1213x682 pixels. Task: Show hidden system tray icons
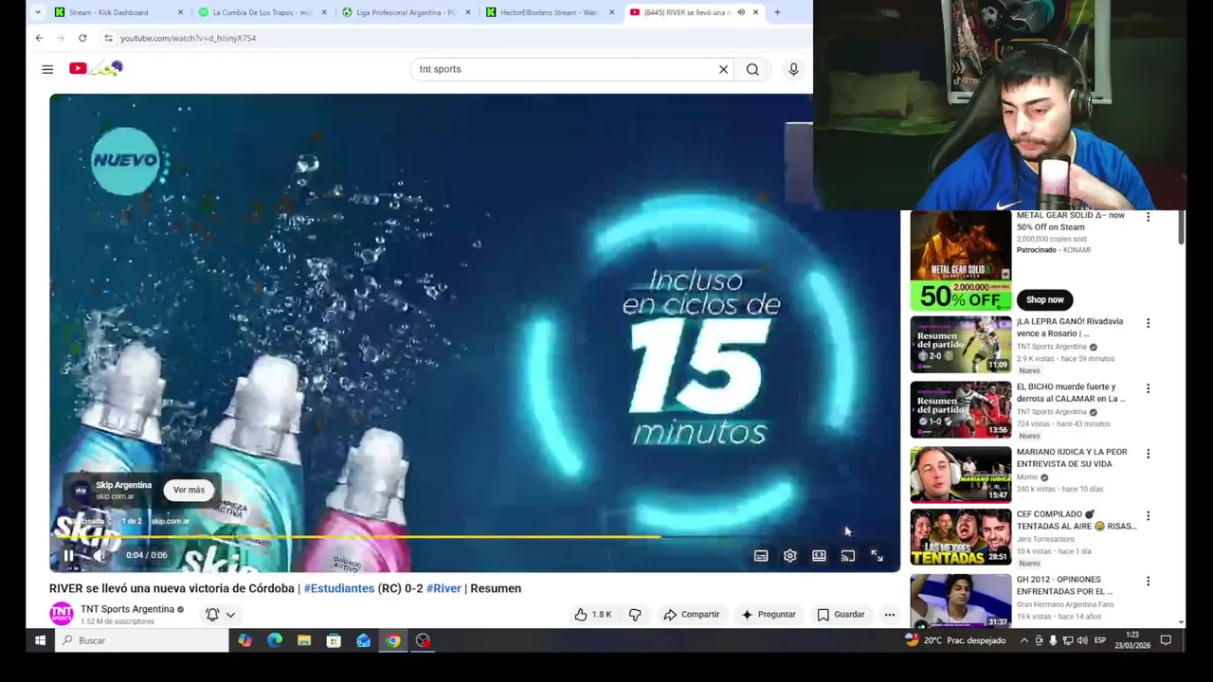pyautogui.click(x=1023, y=640)
